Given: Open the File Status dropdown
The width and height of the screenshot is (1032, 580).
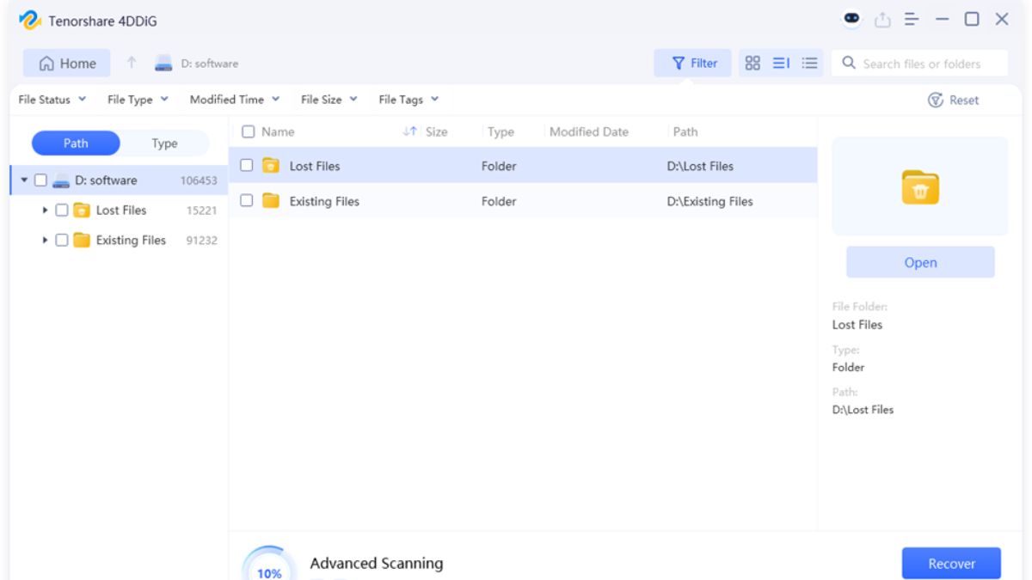Looking at the screenshot, I should tap(52, 100).
